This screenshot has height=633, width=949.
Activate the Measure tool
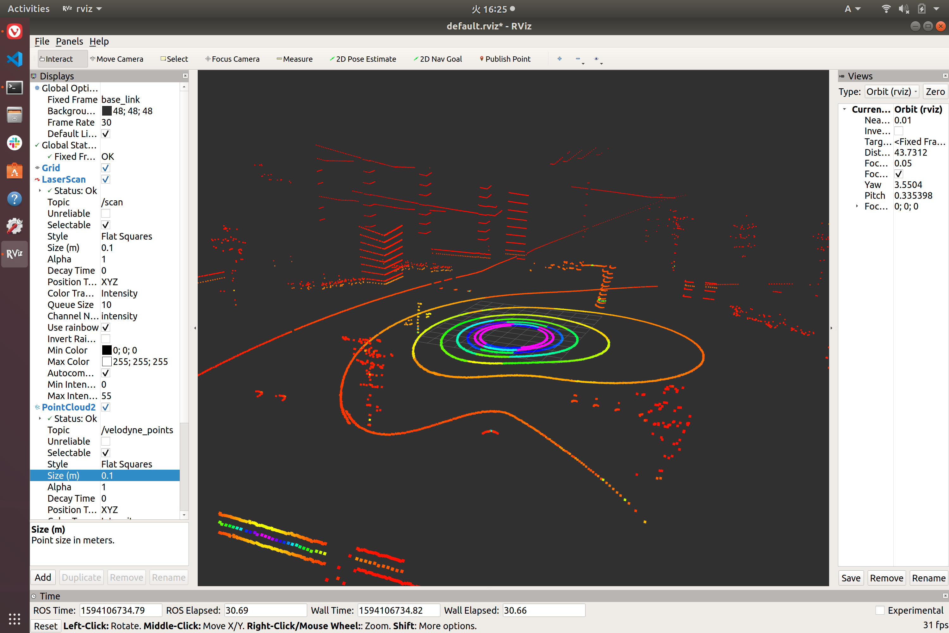click(x=295, y=59)
